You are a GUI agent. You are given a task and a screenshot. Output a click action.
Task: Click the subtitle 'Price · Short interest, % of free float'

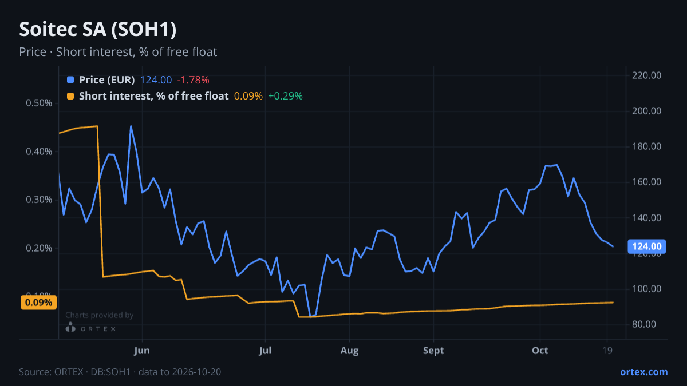(x=118, y=52)
